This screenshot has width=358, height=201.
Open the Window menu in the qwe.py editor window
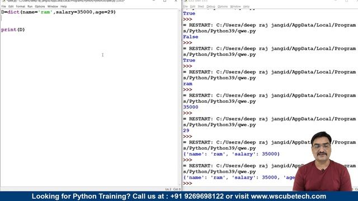tap(53, 6)
